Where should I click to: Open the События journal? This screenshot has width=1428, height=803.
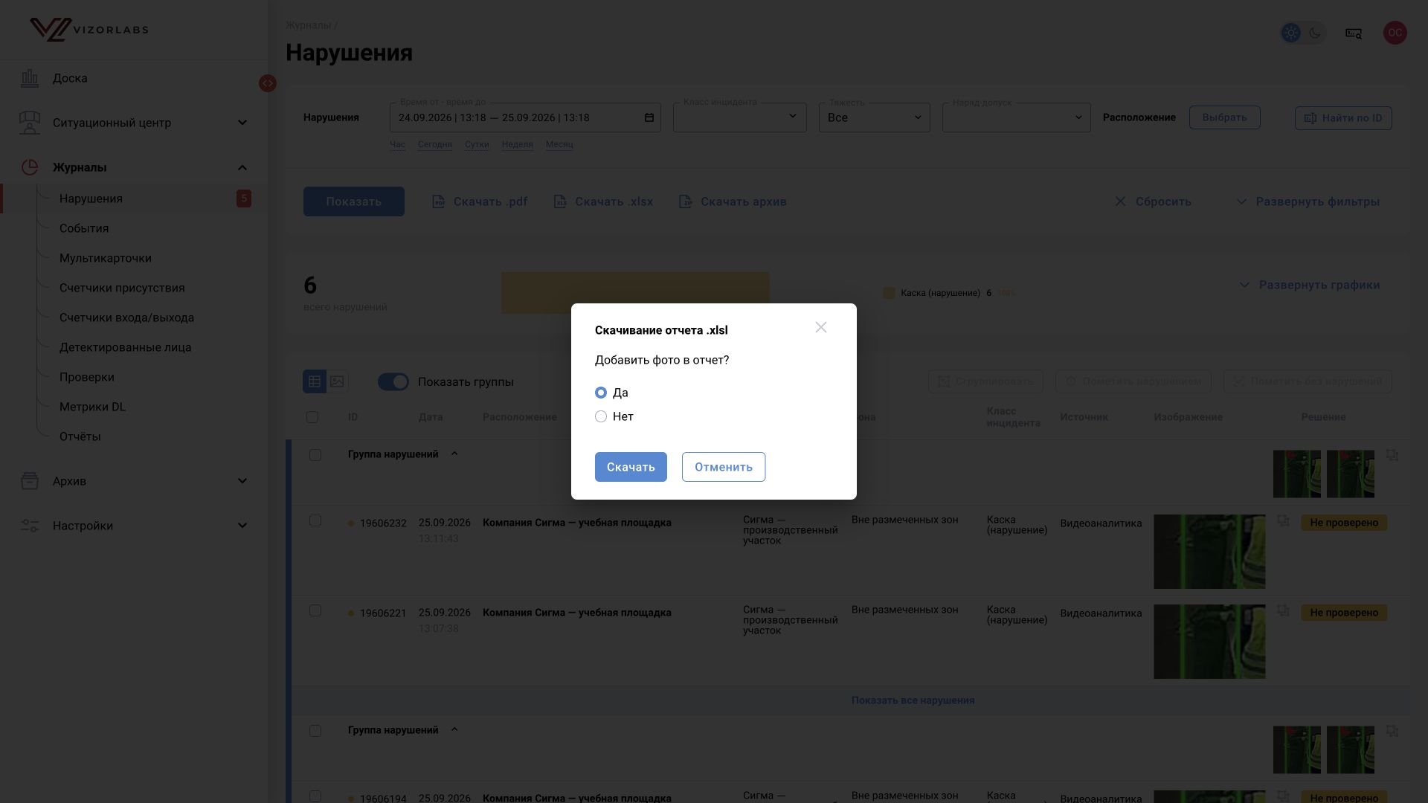click(x=84, y=228)
